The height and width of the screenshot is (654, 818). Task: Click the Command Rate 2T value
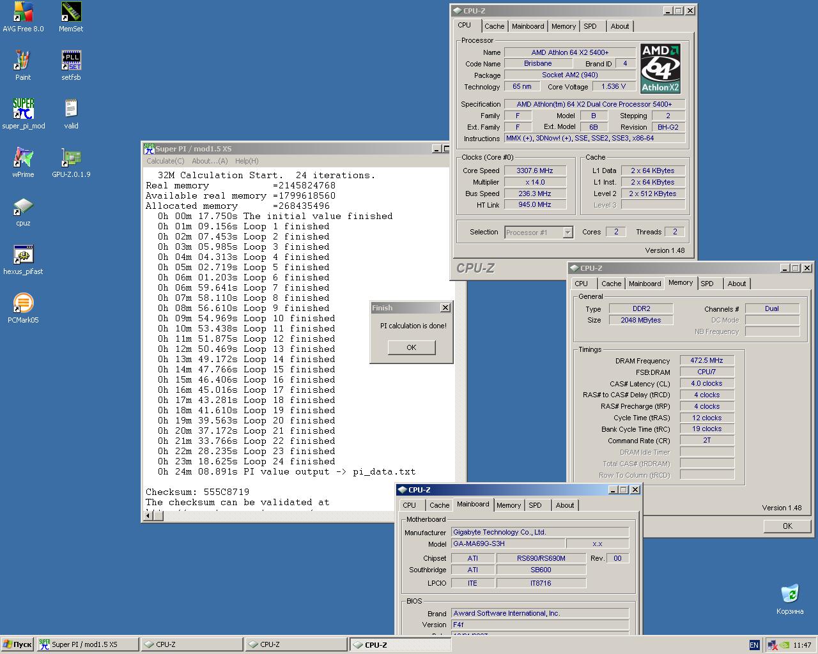tap(707, 440)
